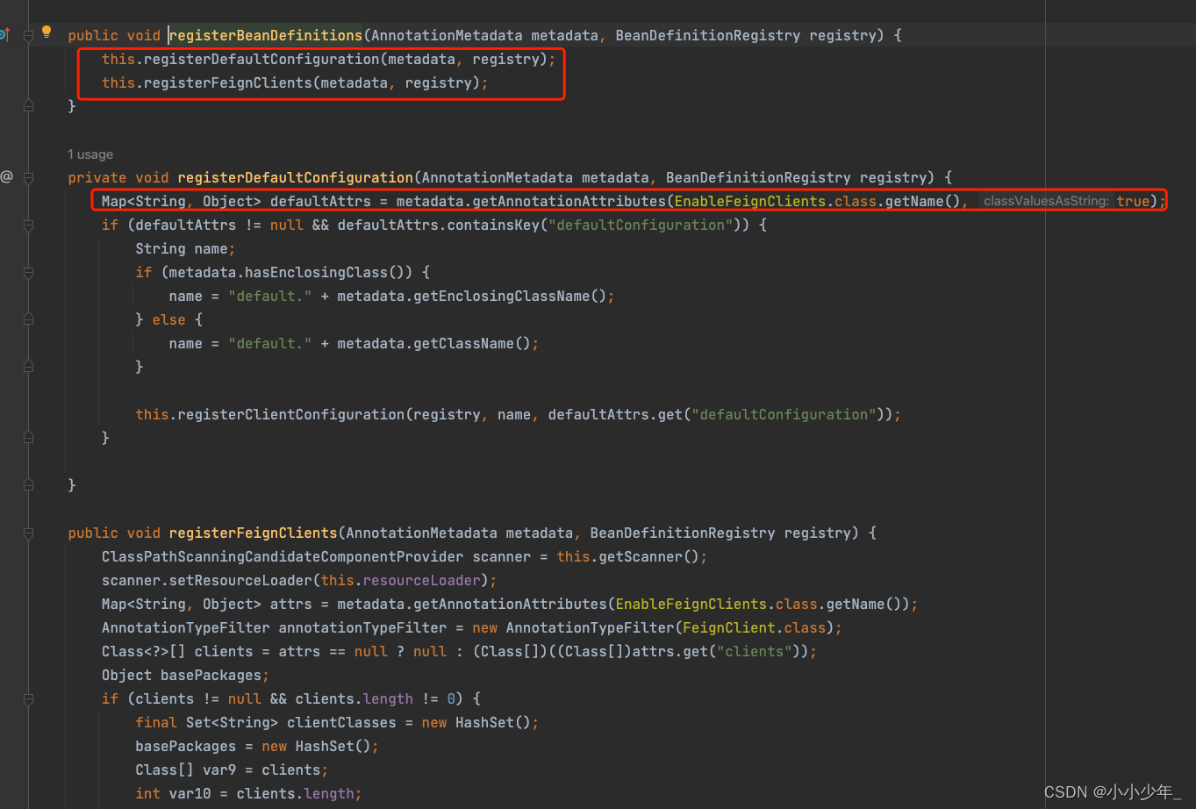Click 'int var10 = clients.length' line
Screen dimensions: 1196x809
pos(248,793)
